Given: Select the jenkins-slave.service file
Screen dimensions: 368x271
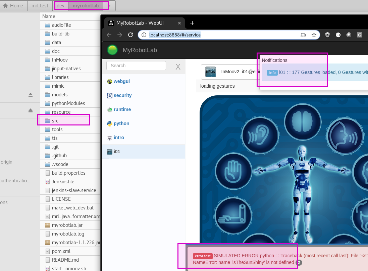Looking at the screenshot, I should pos(70,190).
